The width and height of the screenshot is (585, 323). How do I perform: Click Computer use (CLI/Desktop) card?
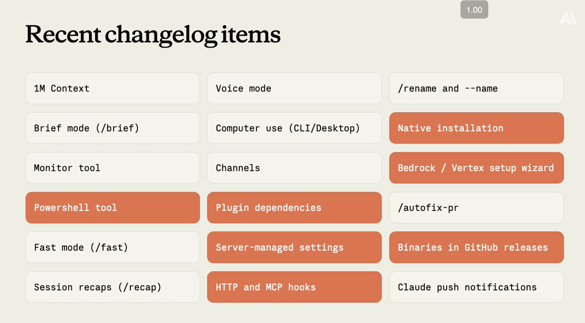click(294, 128)
